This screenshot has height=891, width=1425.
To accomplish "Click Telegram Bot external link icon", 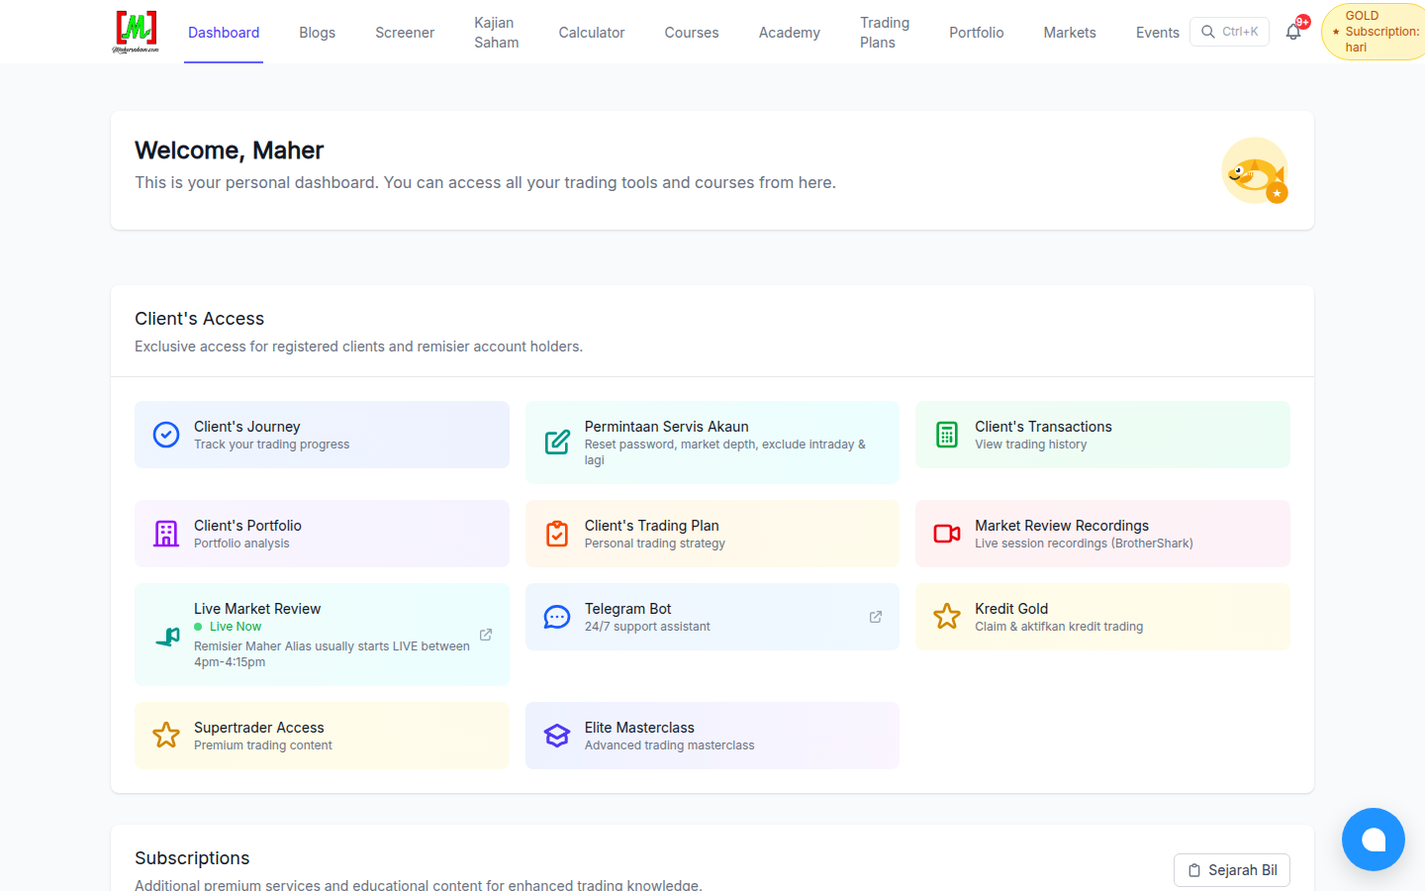I will [x=876, y=617].
